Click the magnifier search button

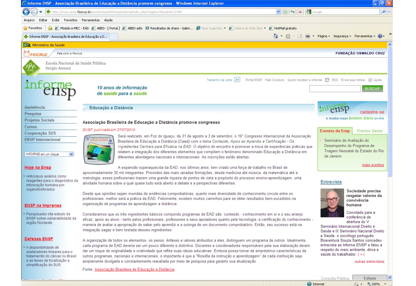(x=384, y=12)
